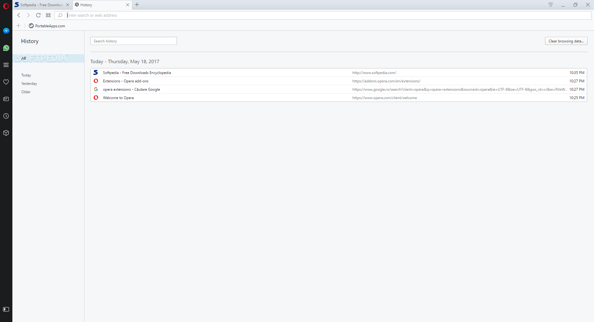Click the softpedia.com URL

tap(374, 73)
